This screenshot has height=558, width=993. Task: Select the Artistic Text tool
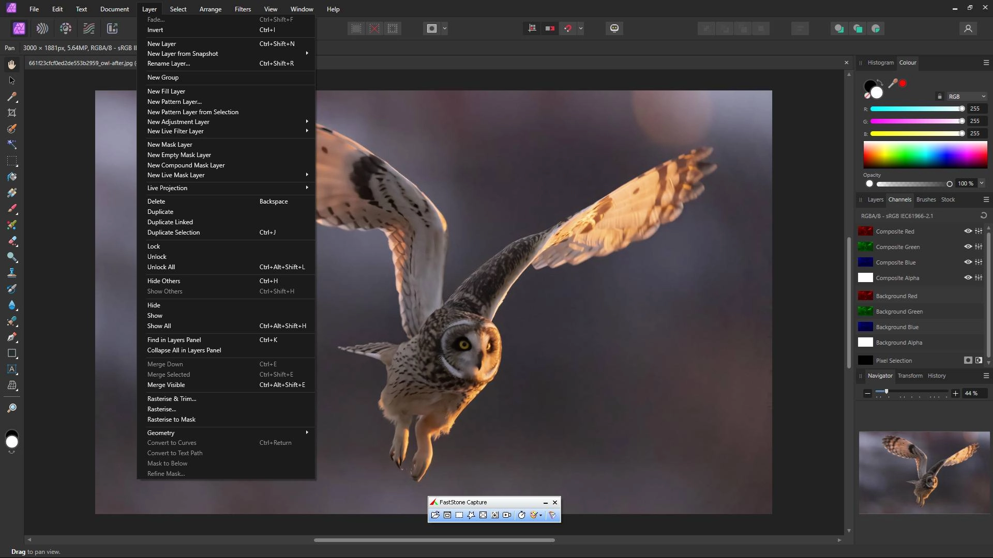12,369
